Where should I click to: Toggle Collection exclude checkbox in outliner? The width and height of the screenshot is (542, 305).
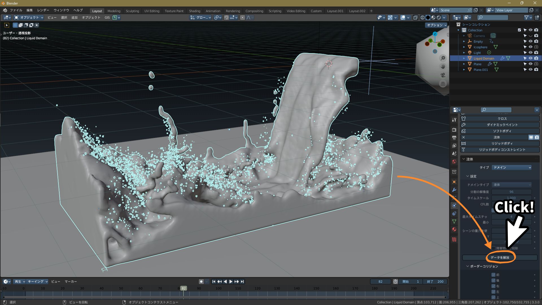[x=519, y=30]
